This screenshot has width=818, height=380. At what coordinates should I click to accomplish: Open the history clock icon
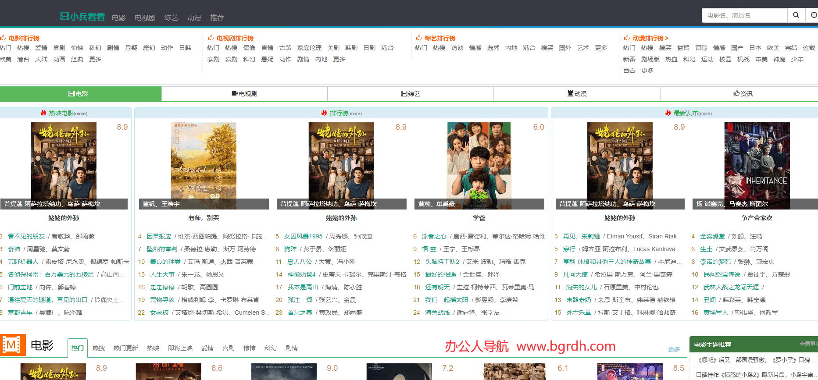[x=814, y=15]
